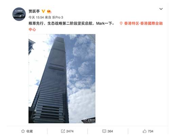Click the orange location pin icon
Viewport: 188px width, 137px height.
121,23
